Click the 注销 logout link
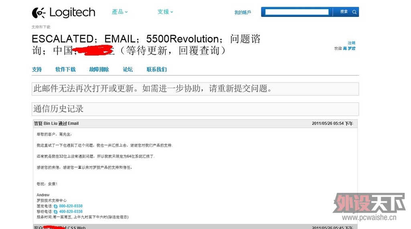Image resolution: width=411 pixels, height=229 pixels. pyautogui.click(x=352, y=43)
